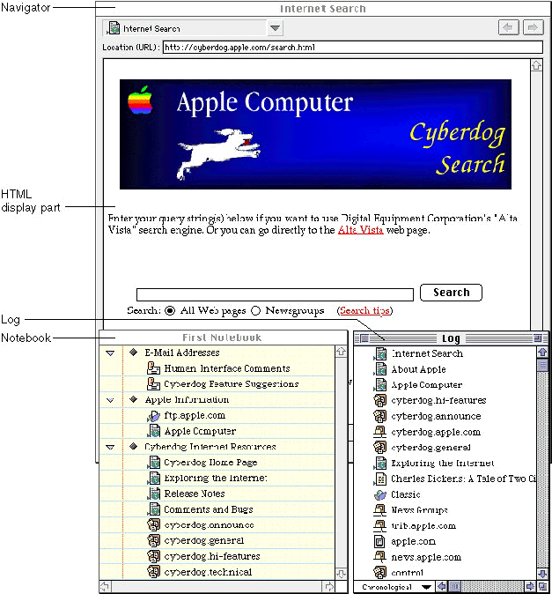The image size is (552, 594).
Task: Click Exploring the Internet icon in Log
Action: [x=379, y=463]
